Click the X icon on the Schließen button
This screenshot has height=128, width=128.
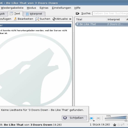tap(65, 118)
